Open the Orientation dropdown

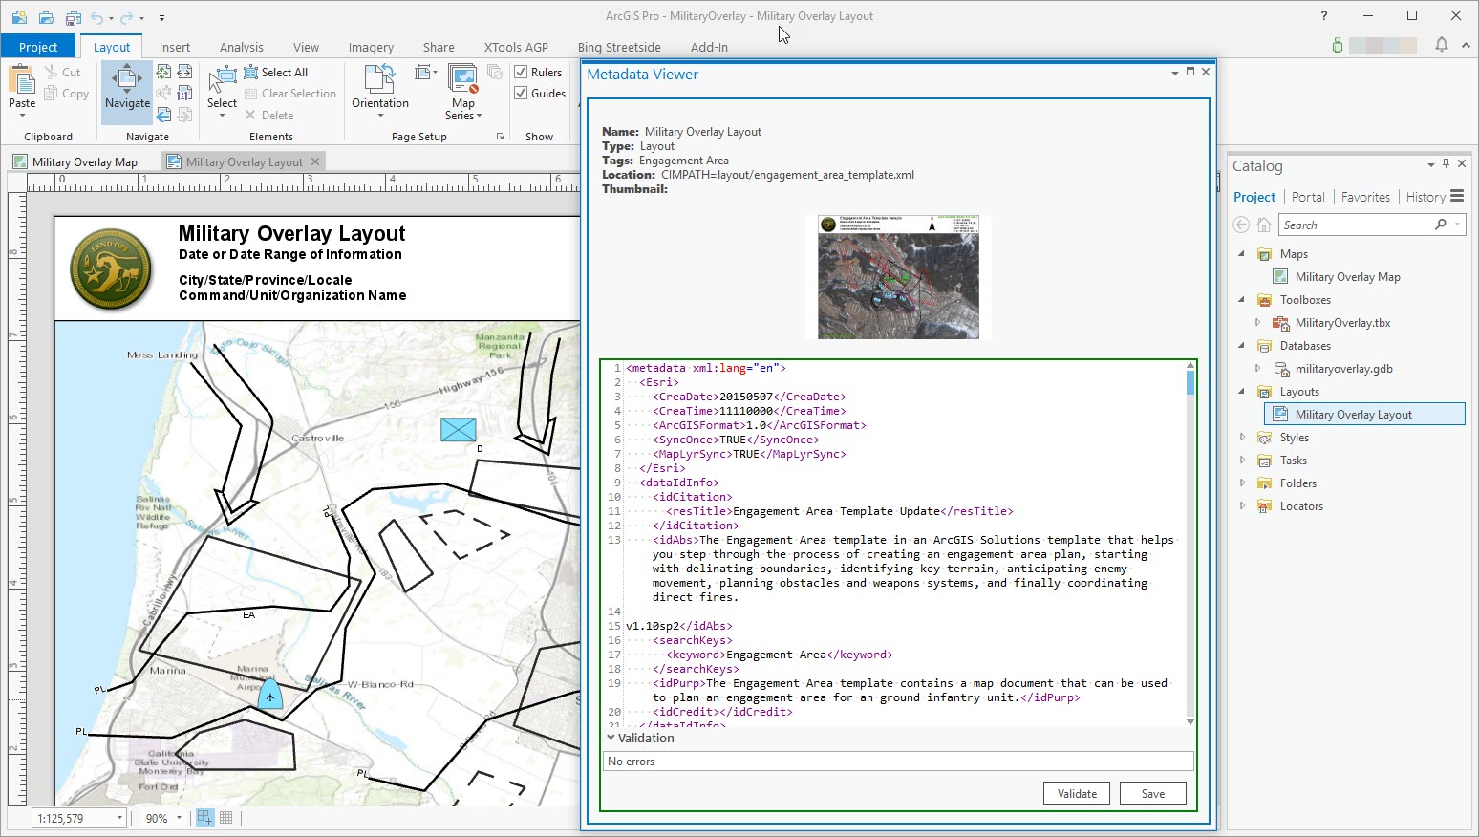pos(378,93)
